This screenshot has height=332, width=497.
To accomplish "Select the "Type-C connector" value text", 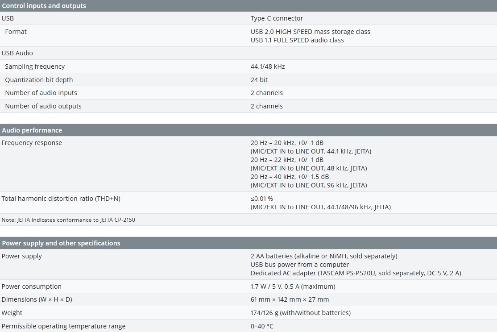I will pyautogui.click(x=277, y=18).
